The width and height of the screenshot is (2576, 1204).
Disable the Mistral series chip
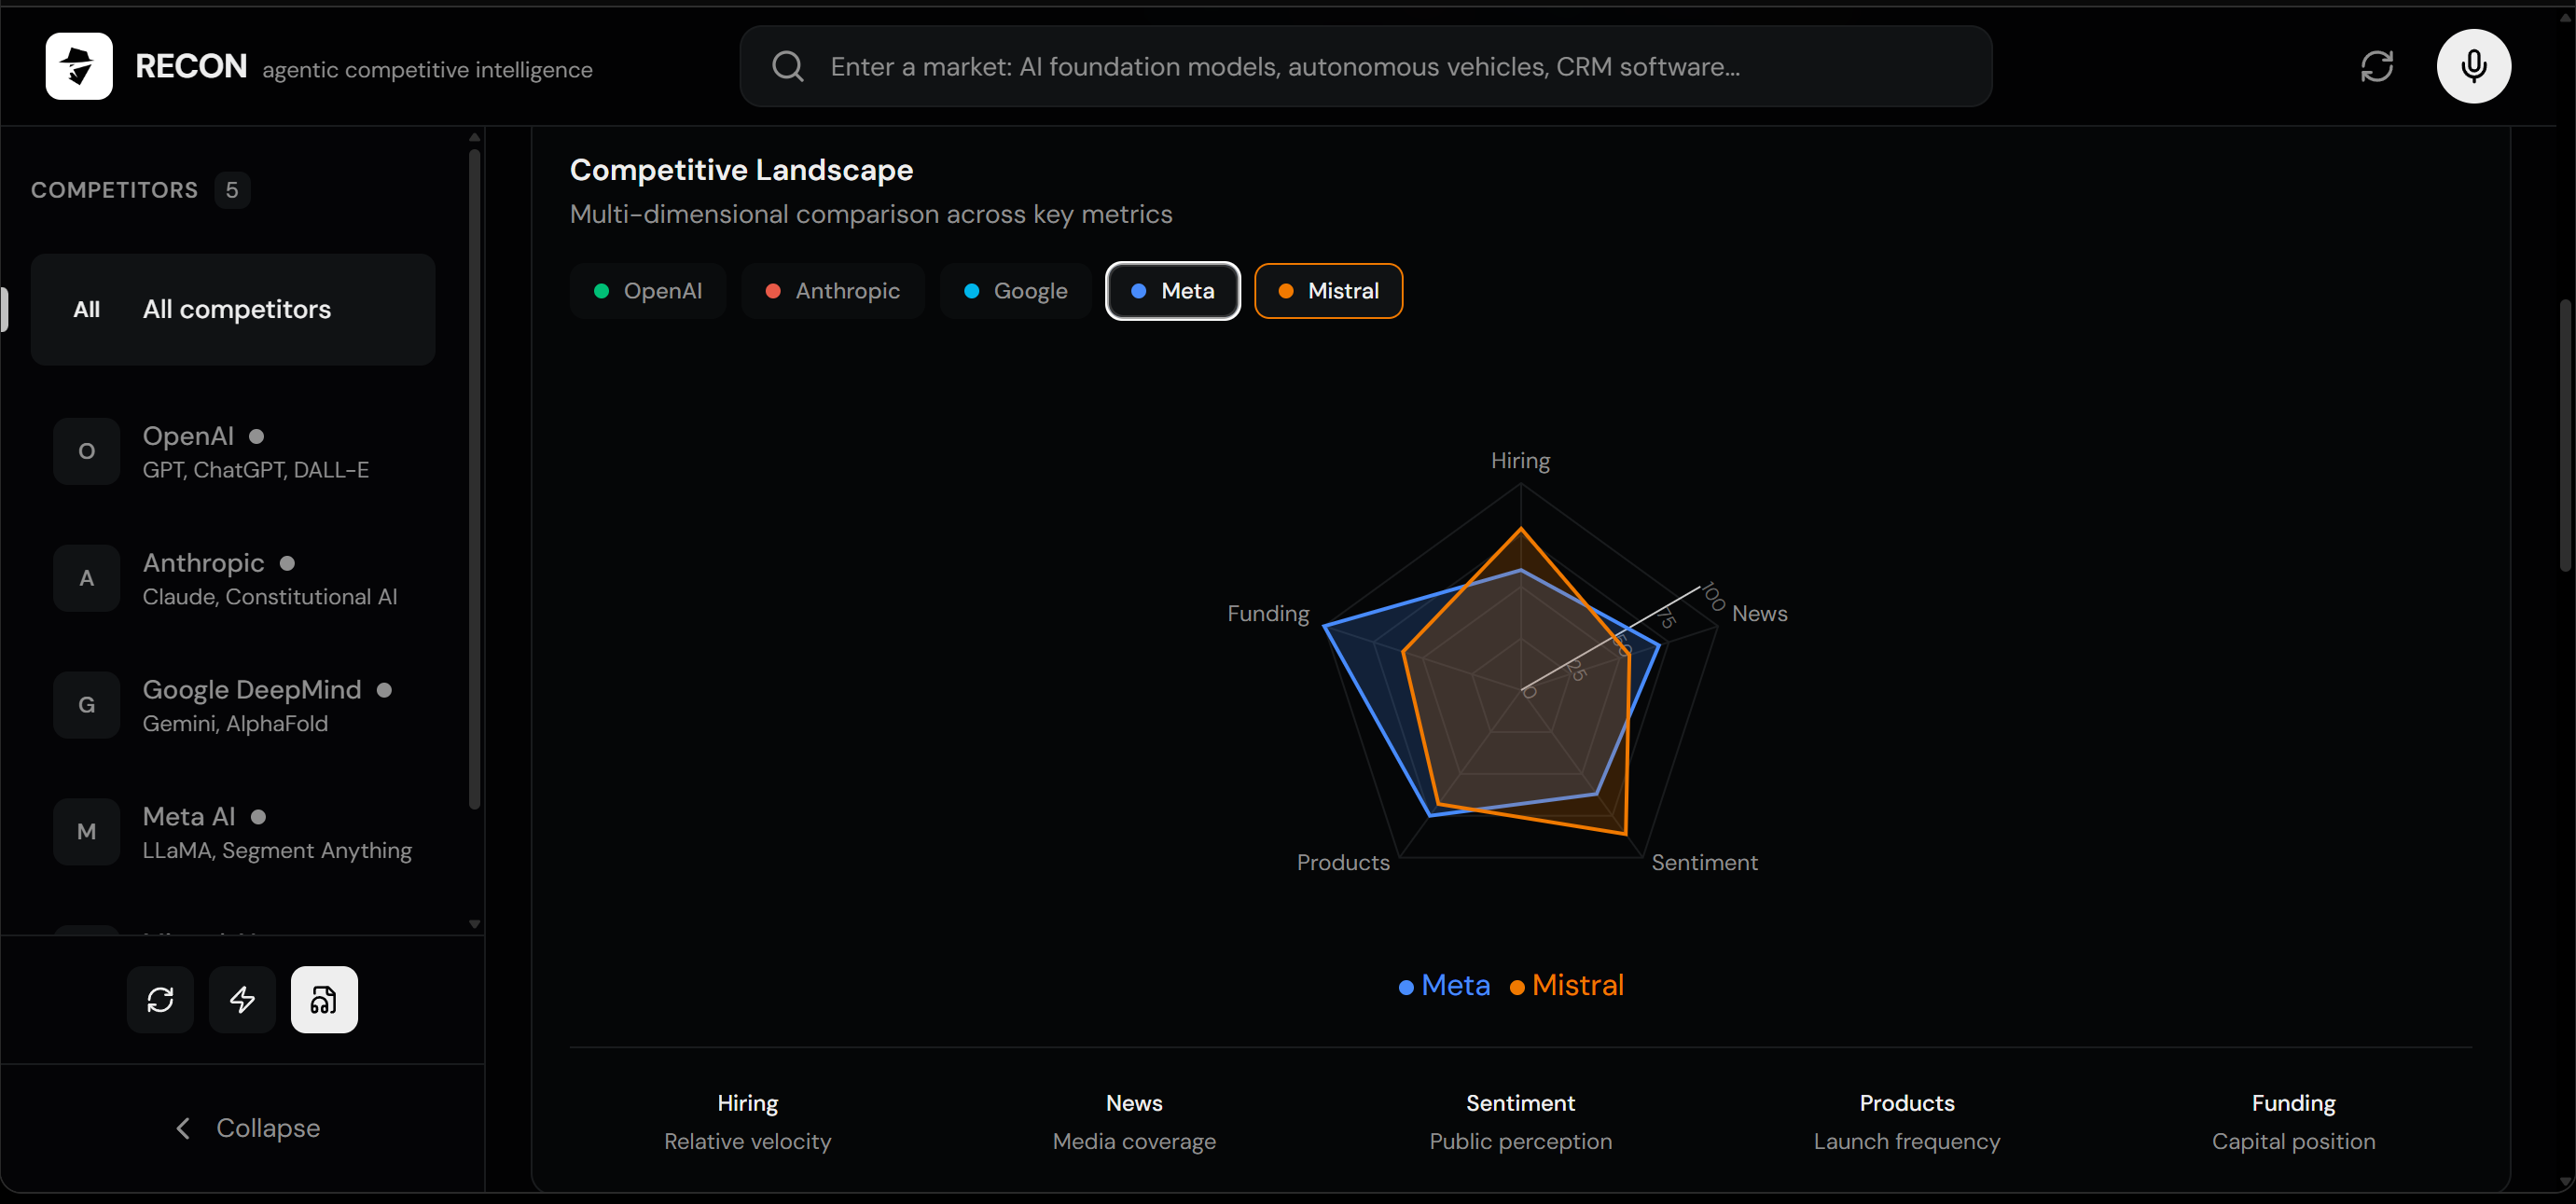coord(1328,291)
